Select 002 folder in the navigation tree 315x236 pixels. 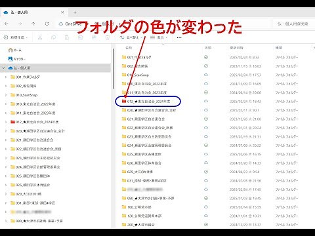point(26,86)
